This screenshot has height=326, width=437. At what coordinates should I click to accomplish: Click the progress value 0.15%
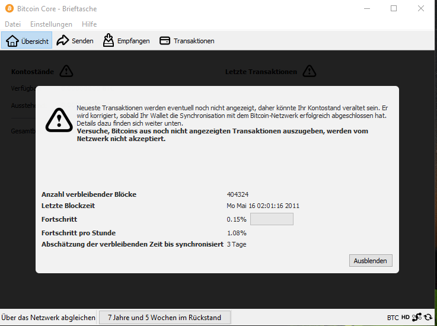point(237,219)
